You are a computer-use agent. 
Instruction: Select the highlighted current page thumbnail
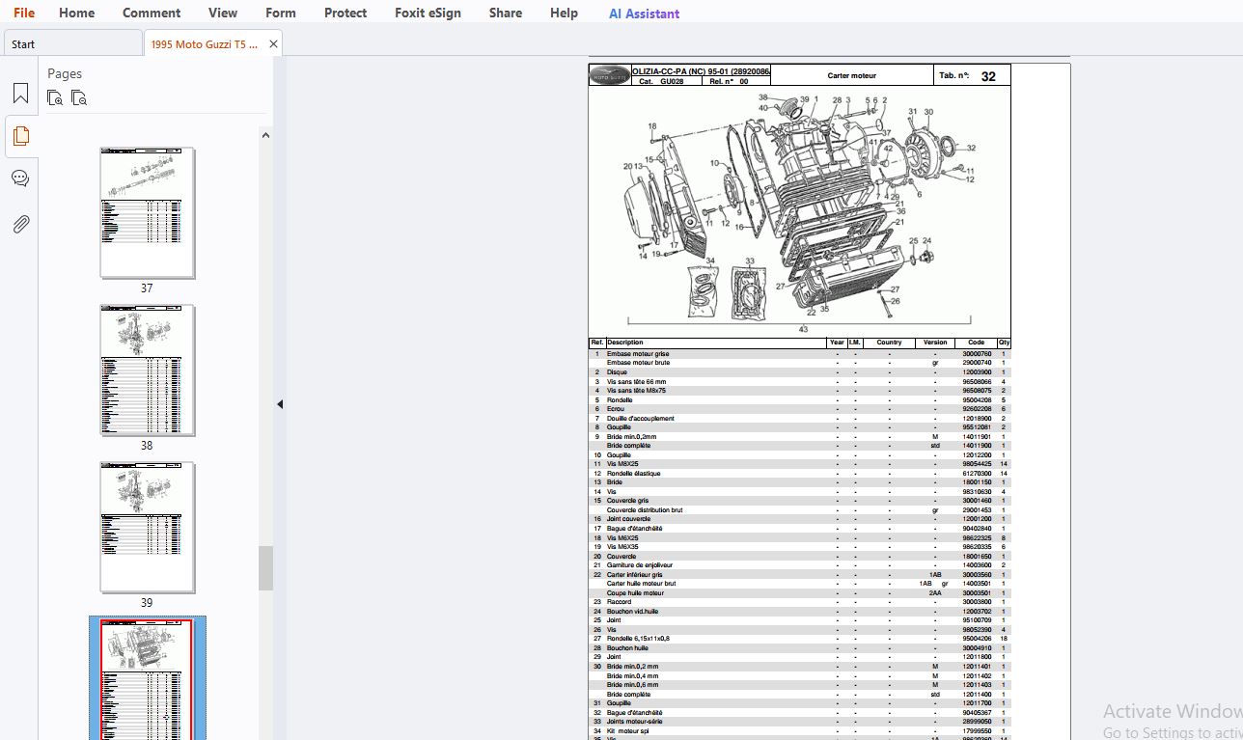click(147, 679)
